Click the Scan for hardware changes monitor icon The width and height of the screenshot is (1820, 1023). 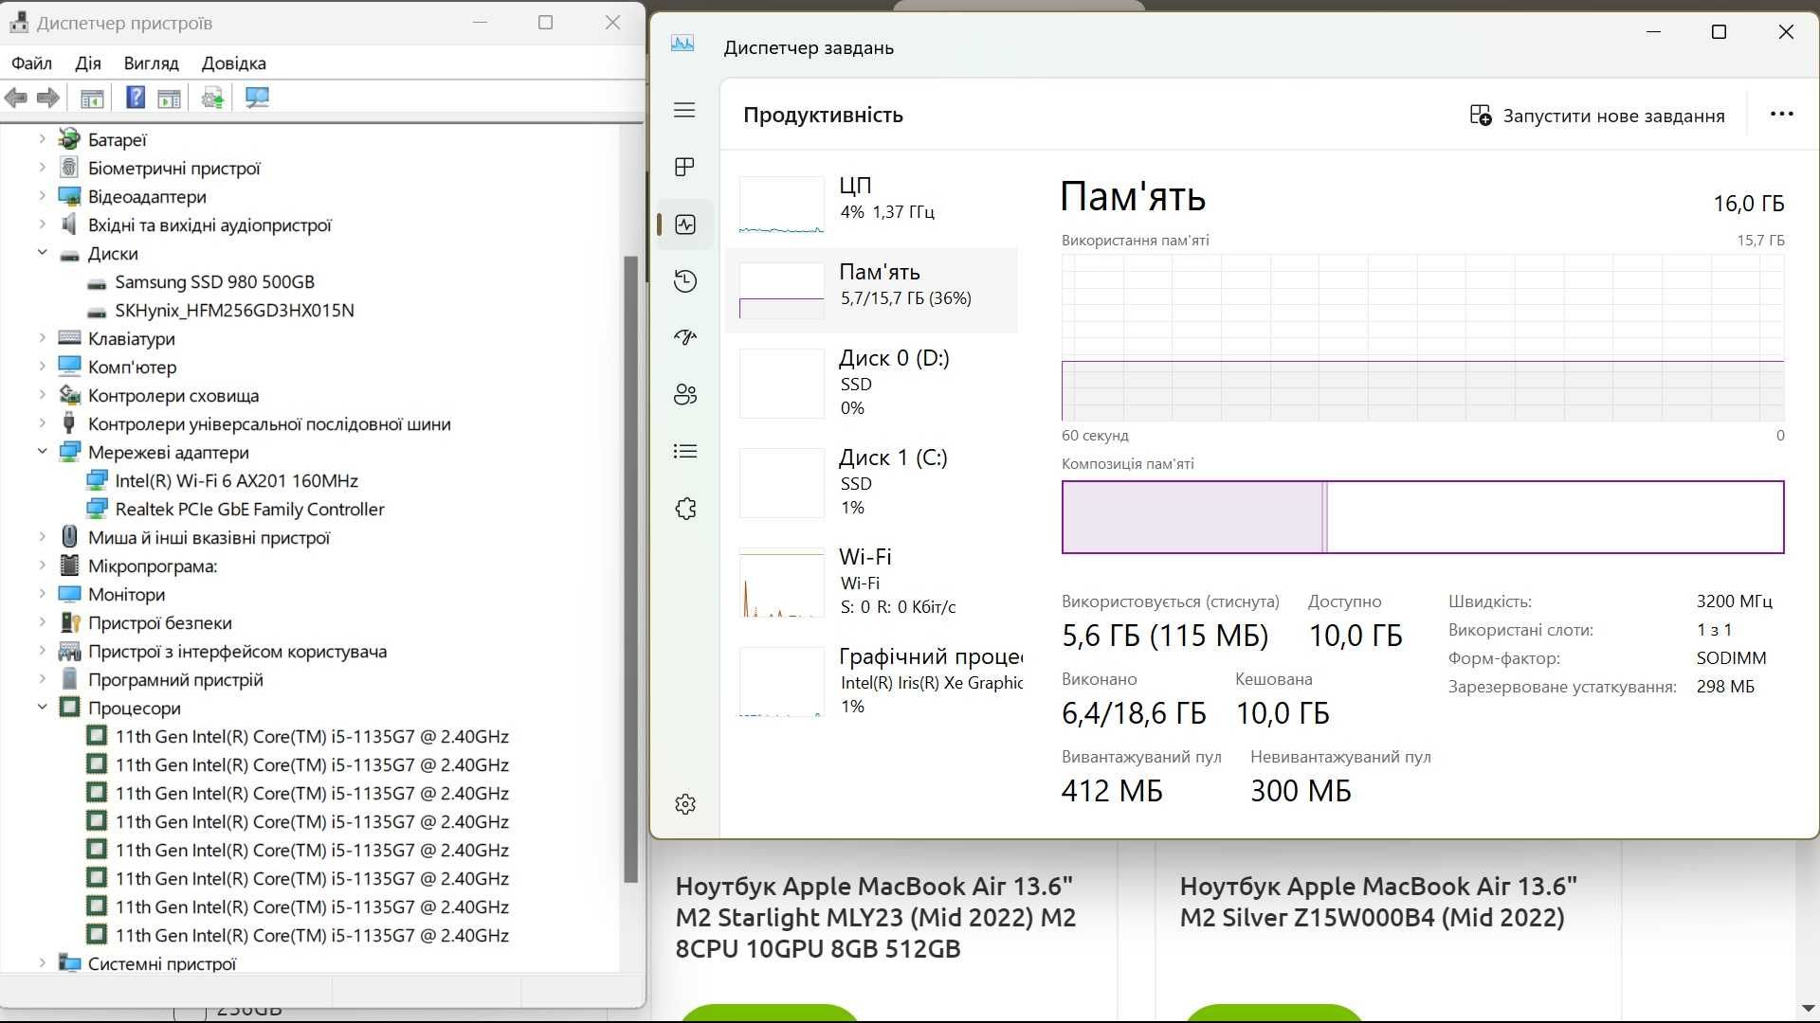tap(257, 98)
